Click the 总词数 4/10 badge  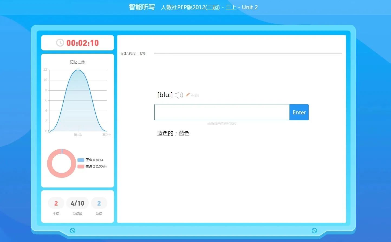[x=77, y=203]
